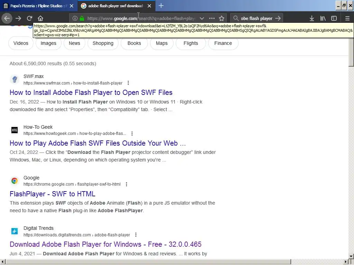Filter results by Books

(134, 43)
